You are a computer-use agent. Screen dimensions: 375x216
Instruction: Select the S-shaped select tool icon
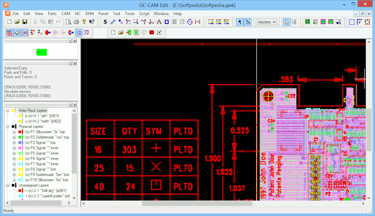click(105, 22)
